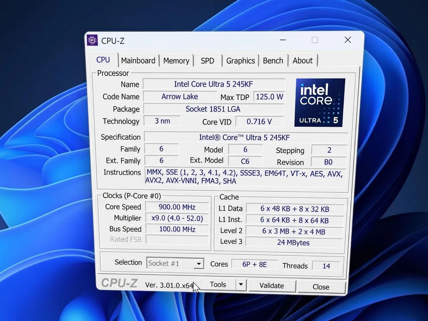428x321 pixels.
Task: Click the 3 nm technology value
Action: 162,121
